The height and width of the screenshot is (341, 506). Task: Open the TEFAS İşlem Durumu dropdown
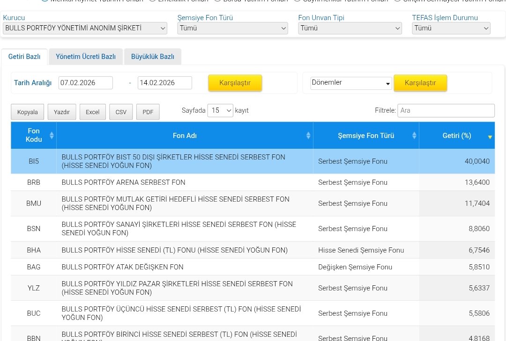[x=451, y=29]
